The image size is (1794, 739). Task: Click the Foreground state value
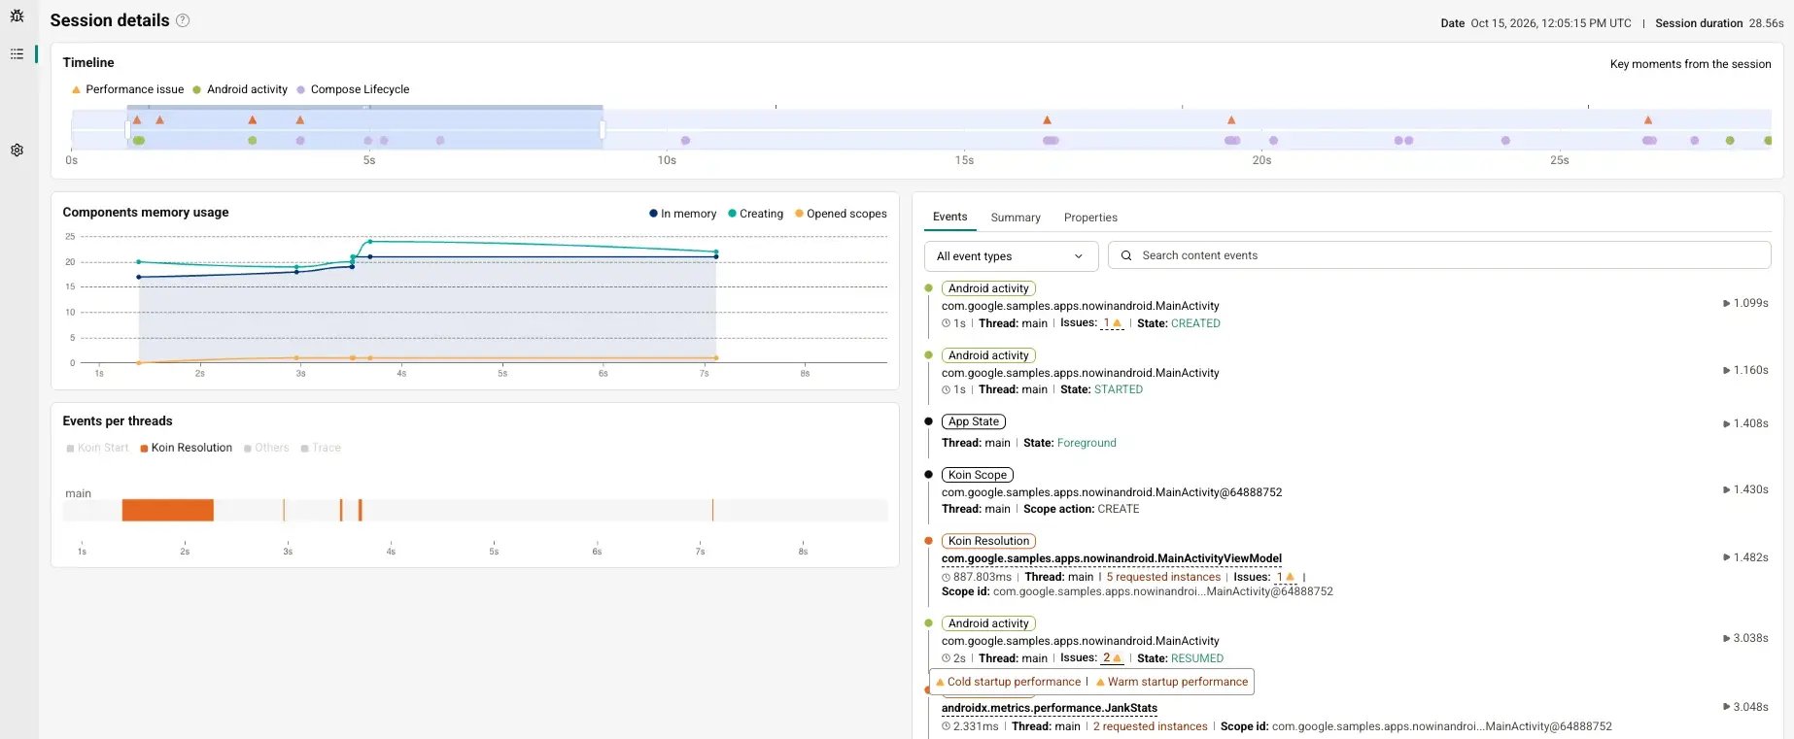[1087, 443]
